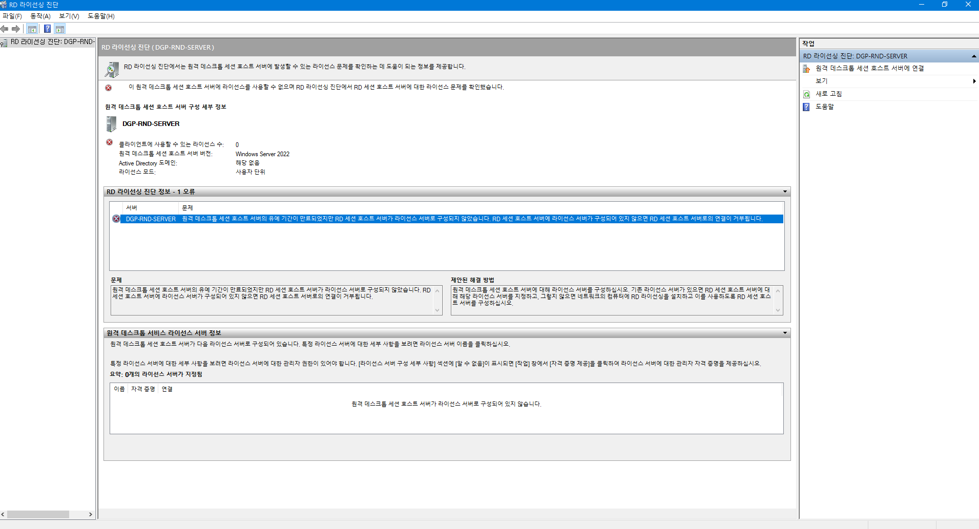Toggle the console tree pane toolbar icon

click(x=32, y=29)
